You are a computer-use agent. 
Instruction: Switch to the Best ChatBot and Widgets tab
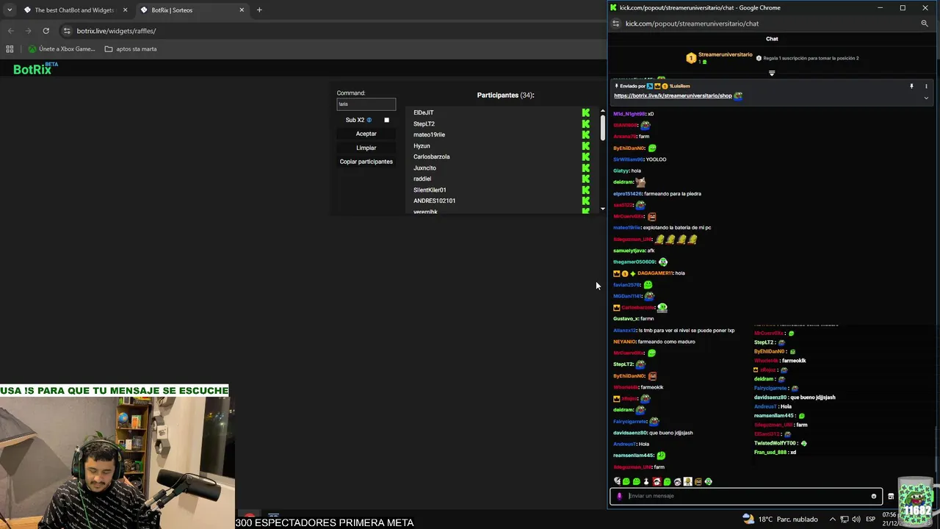coord(74,10)
